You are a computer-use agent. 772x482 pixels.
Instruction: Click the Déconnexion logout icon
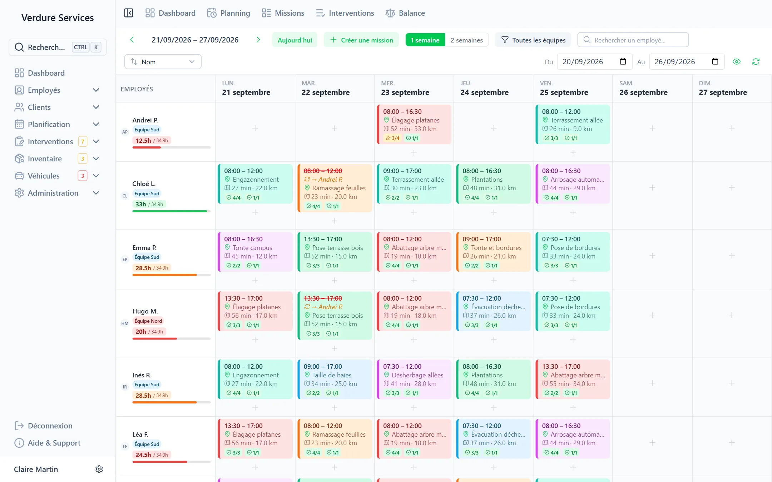[x=19, y=426]
